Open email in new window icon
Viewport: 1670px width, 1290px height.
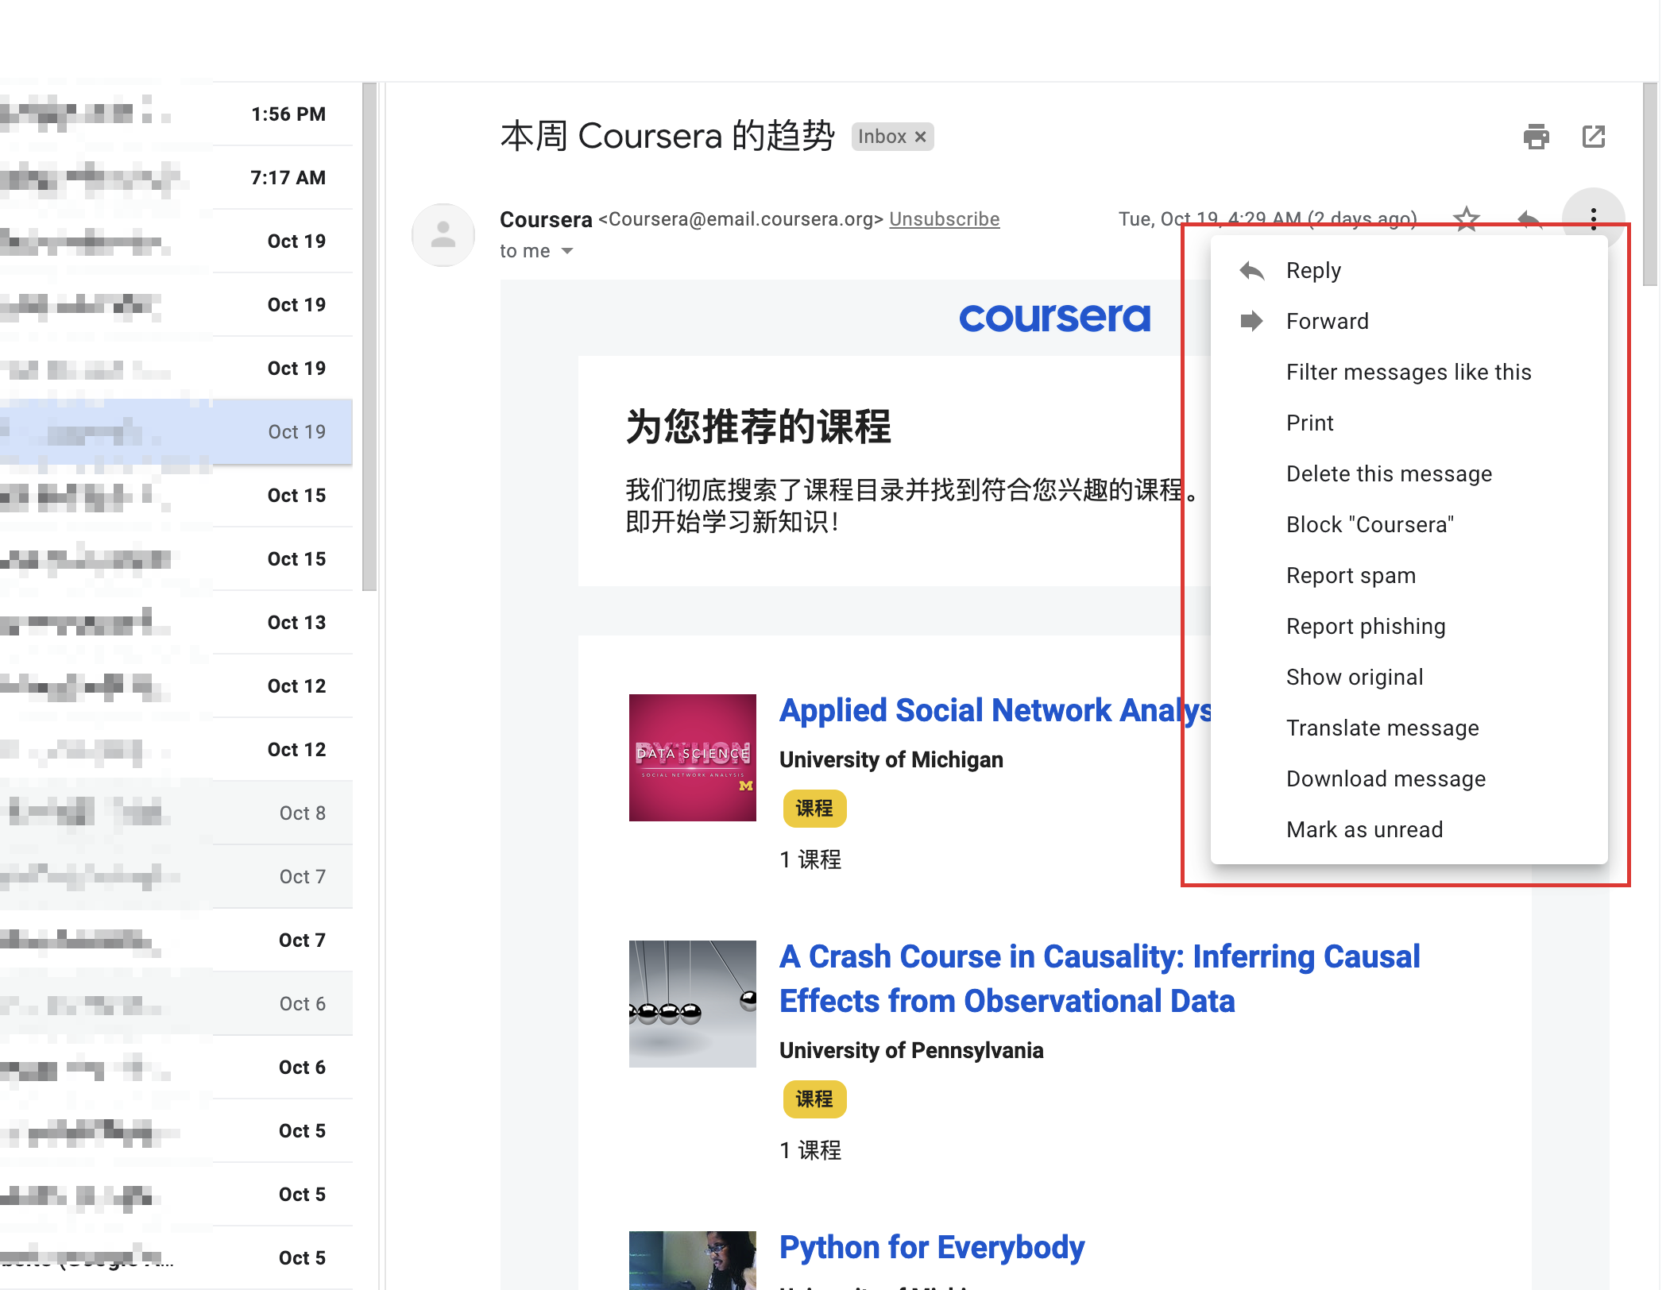[1593, 137]
